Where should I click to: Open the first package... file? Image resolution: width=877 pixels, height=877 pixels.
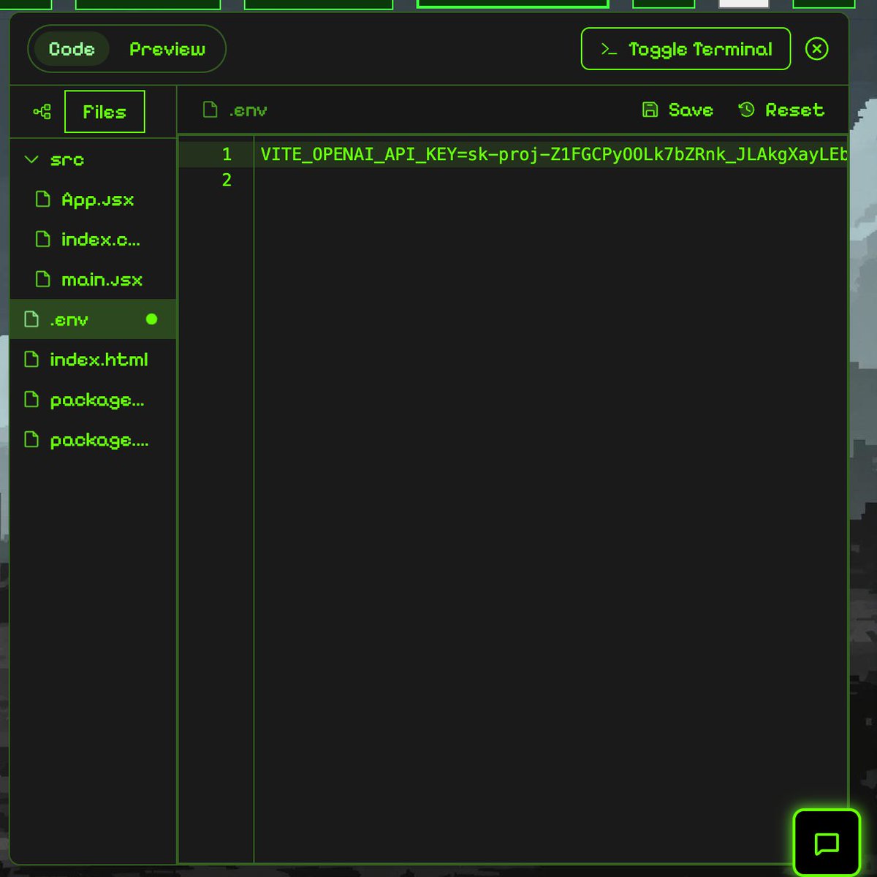tap(93, 400)
